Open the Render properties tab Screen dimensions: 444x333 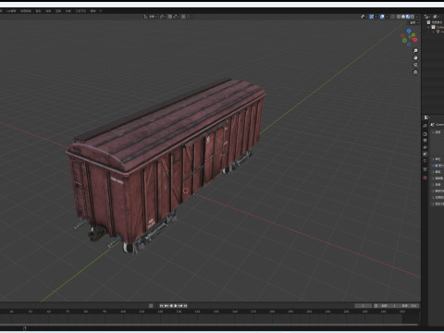[425, 134]
